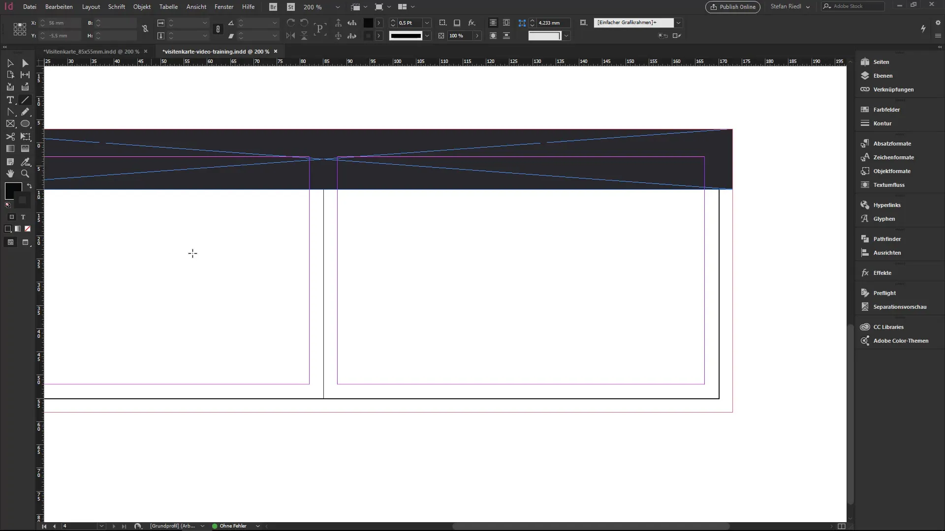Open the stroke type dropdown
The height and width of the screenshot is (531, 945).
click(427, 35)
